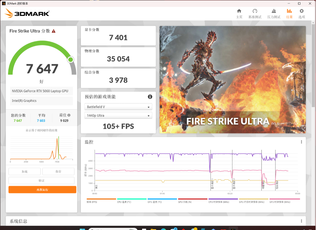This screenshot has height=230, width=316.
Task: Click the 系统信息 section heading
Action: [18, 221]
